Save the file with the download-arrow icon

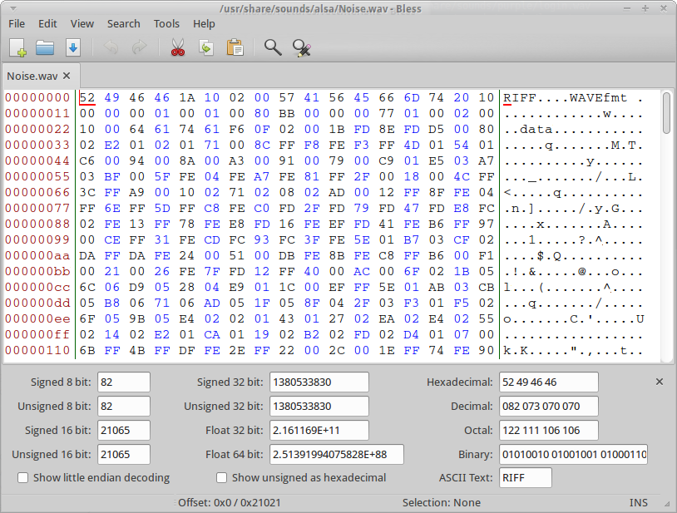pyautogui.click(x=72, y=47)
